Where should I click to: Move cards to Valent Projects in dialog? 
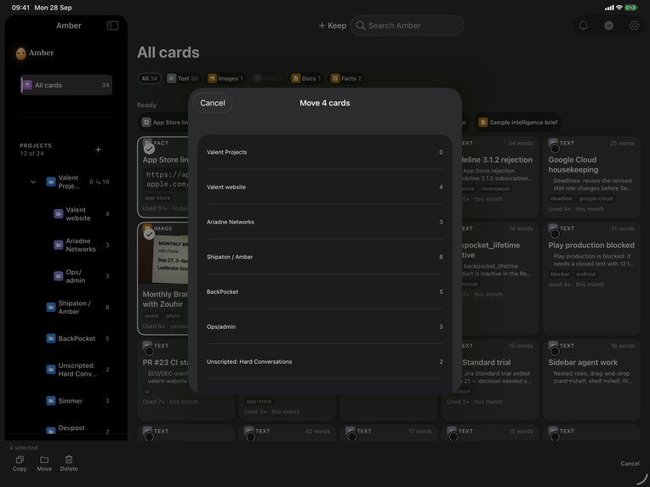325,152
